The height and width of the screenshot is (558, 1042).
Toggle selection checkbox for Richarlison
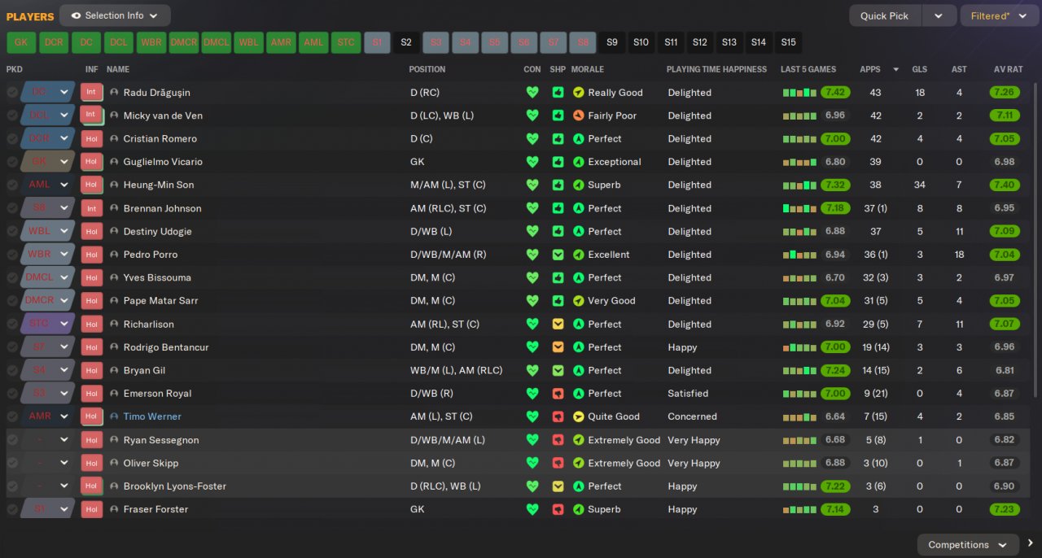[x=12, y=324]
